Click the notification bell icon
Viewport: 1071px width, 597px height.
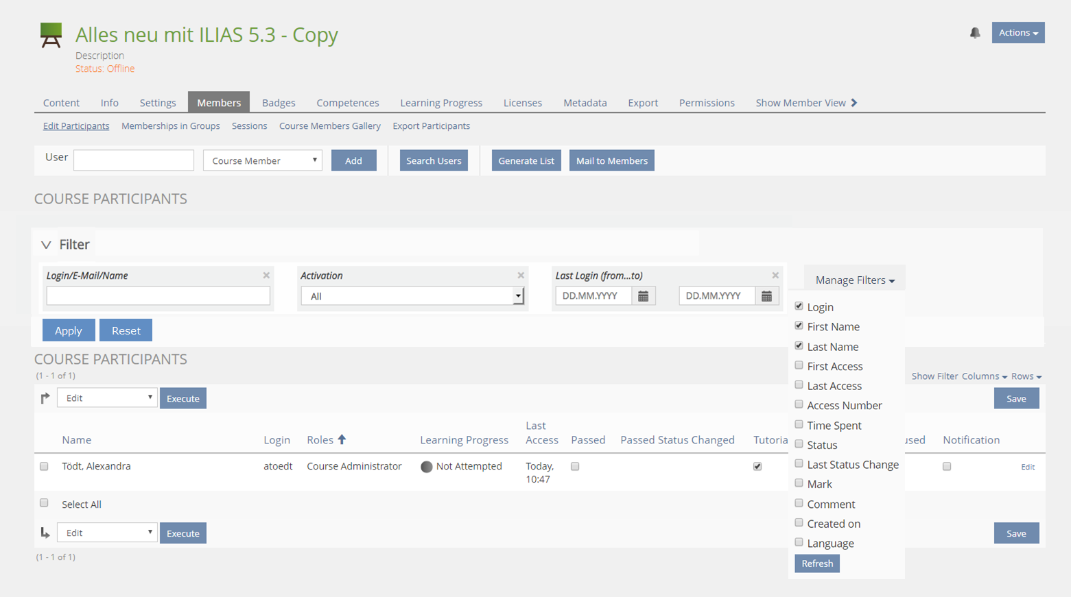(x=974, y=33)
